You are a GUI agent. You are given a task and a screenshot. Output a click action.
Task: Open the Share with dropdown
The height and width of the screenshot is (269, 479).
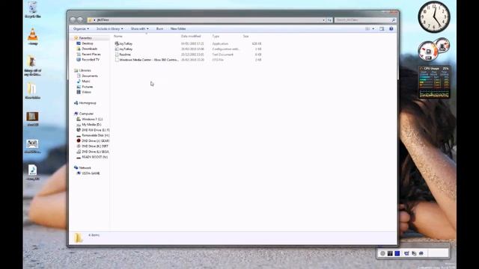coord(139,28)
